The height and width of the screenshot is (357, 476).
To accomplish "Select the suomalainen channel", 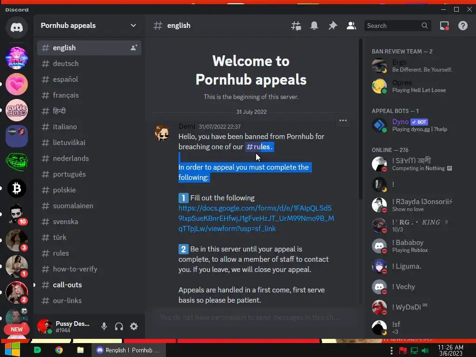I will [89, 205].
